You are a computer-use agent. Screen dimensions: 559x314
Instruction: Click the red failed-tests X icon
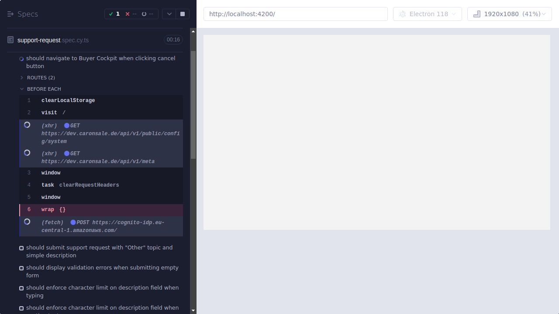pyautogui.click(x=128, y=14)
